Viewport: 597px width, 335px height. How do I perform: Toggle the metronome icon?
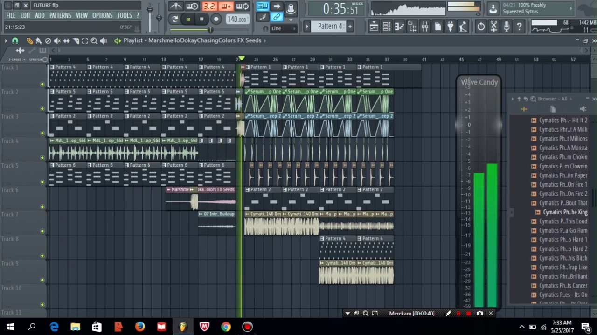(x=175, y=6)
